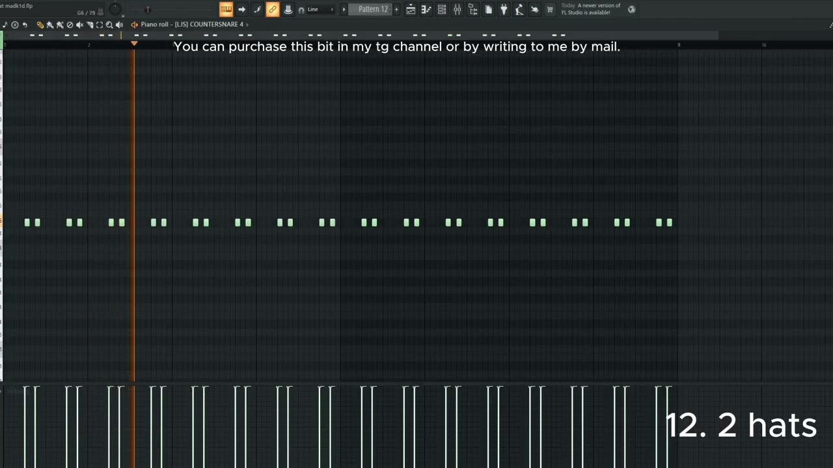Adjust the main volume knob
833x468 pixels.
click(x=115, y=9)
